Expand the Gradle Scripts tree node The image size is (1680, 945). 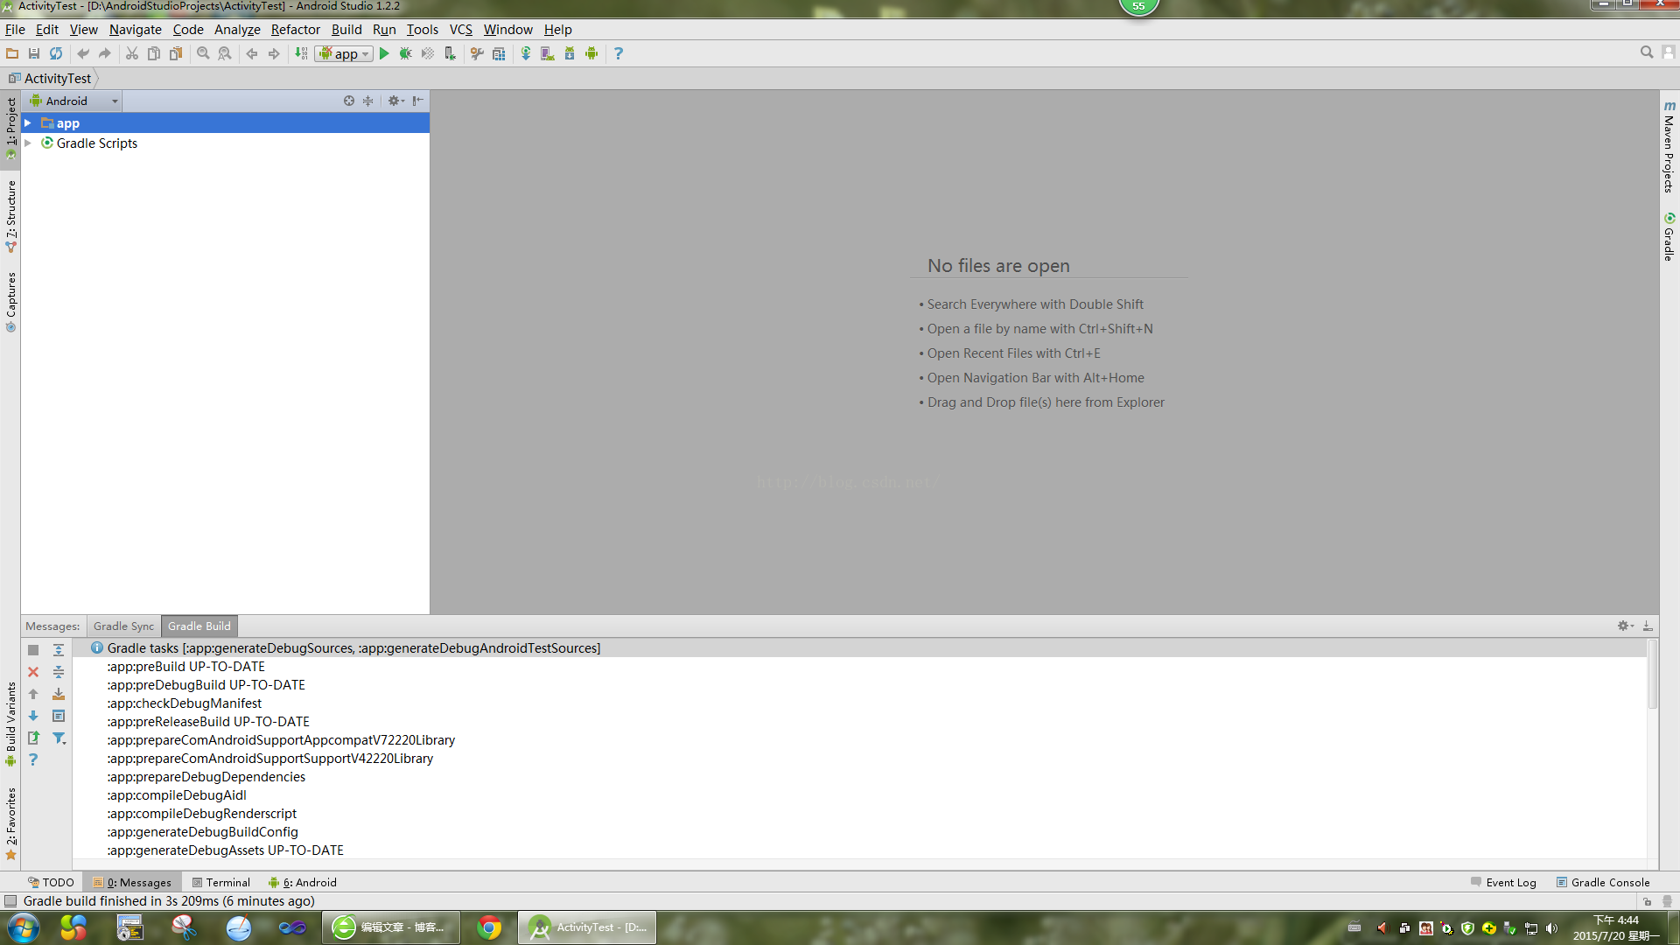point(28,143)
